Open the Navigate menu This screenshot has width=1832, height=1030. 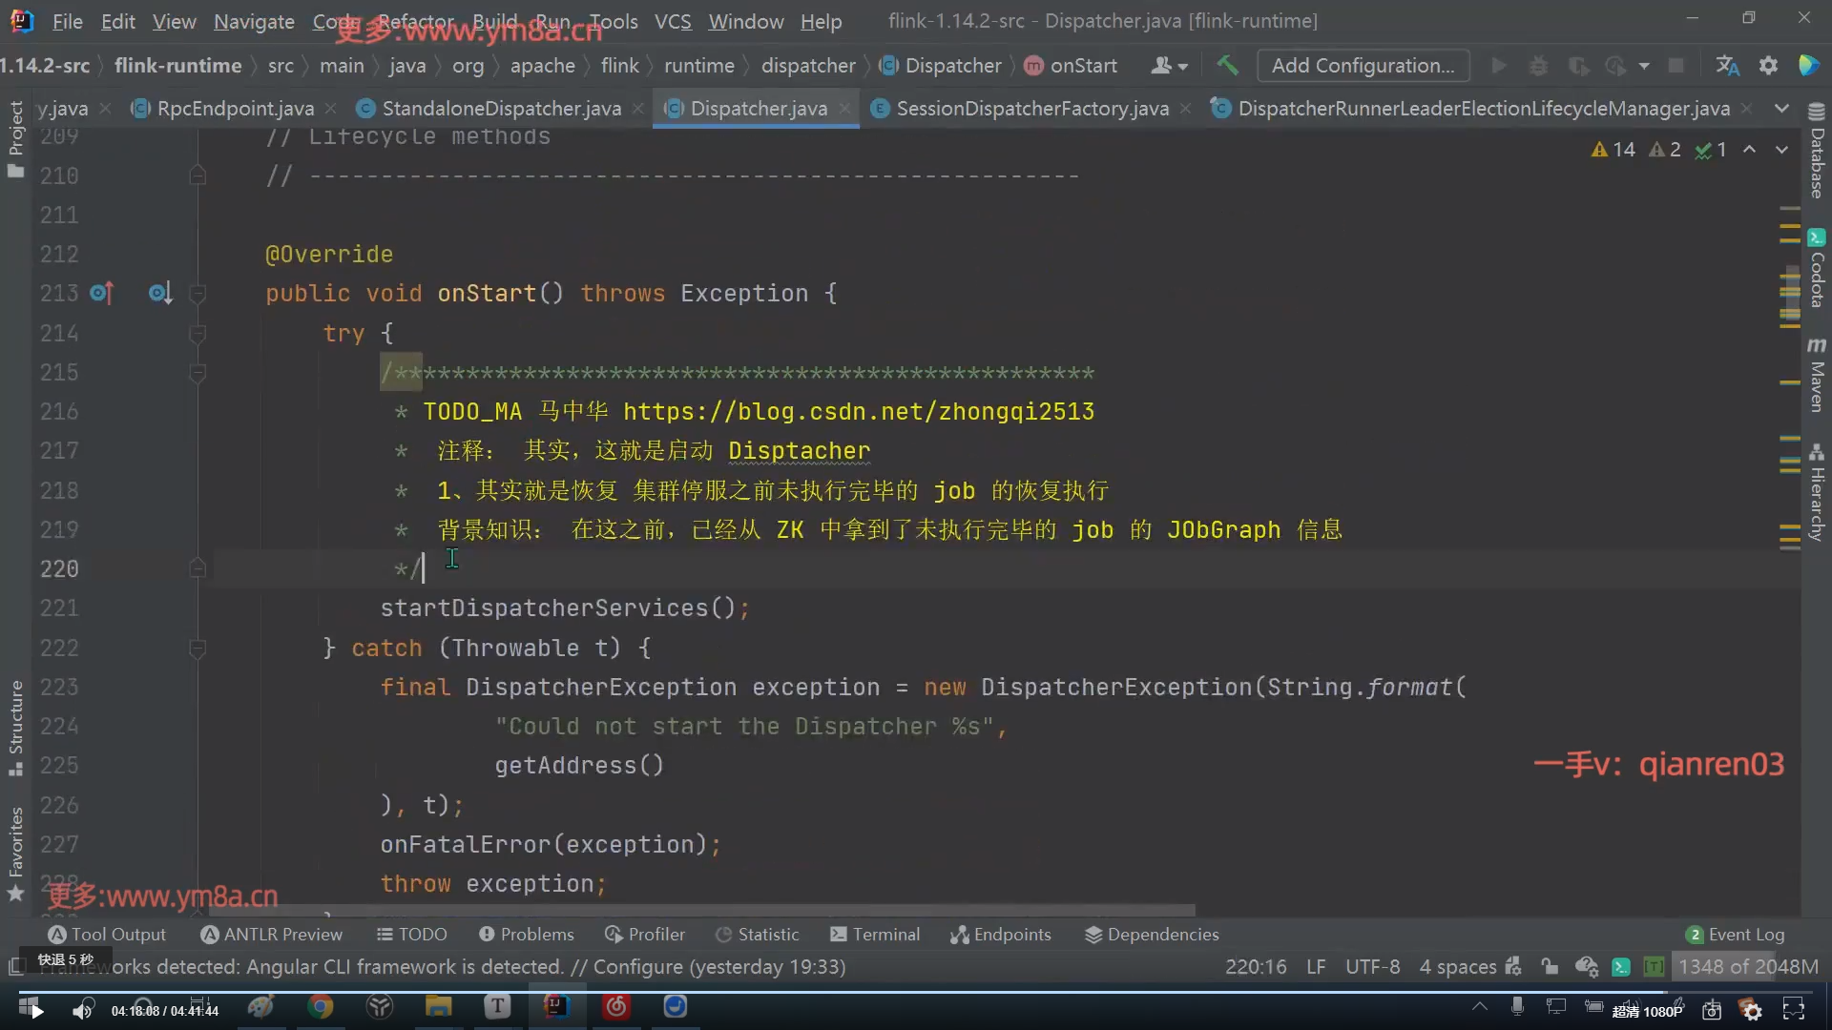254,21
